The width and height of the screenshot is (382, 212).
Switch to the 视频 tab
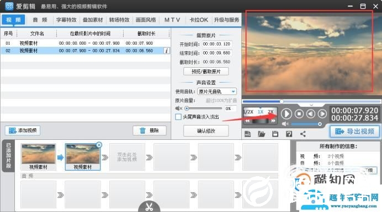click(x=13, y=20)
